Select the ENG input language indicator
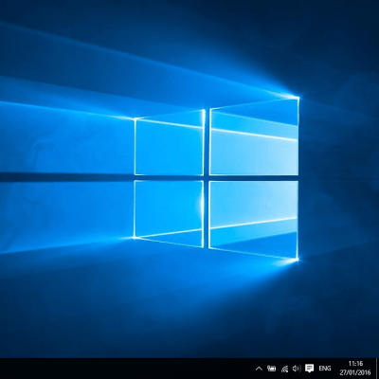 [x=325, y=369]
